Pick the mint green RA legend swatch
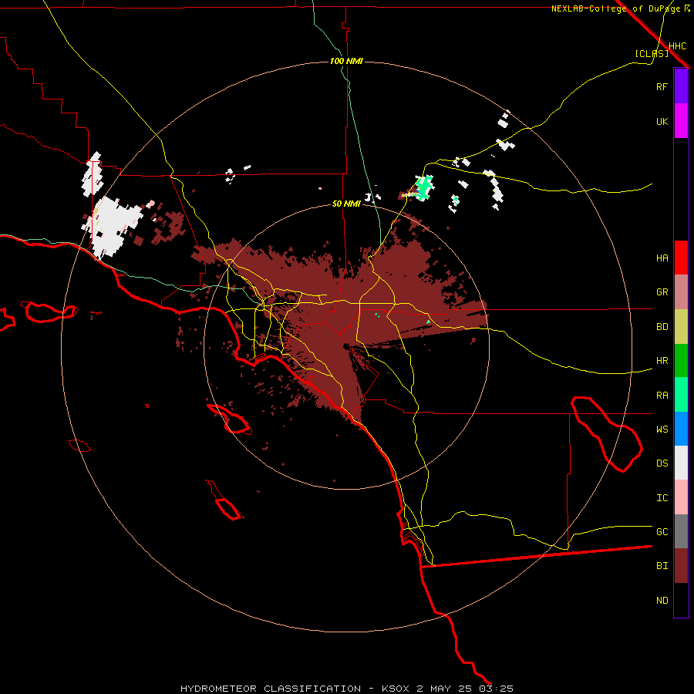This screenshot has height=694, width=694. 681,395
